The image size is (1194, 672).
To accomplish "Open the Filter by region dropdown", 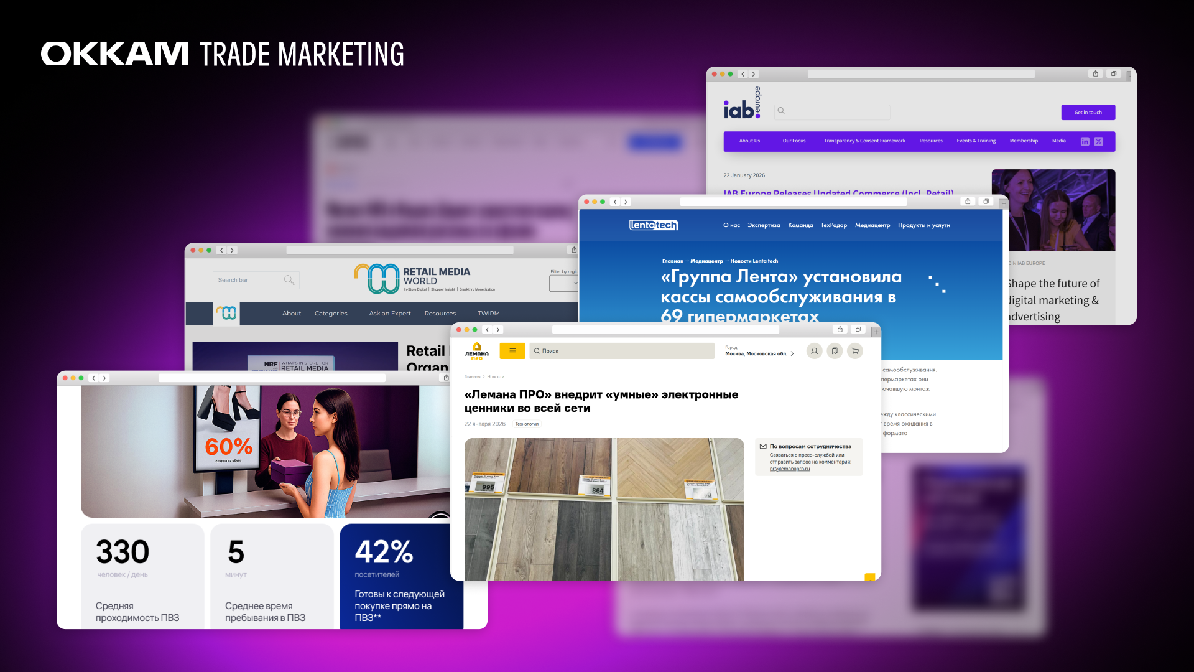I will pos(564,283).
